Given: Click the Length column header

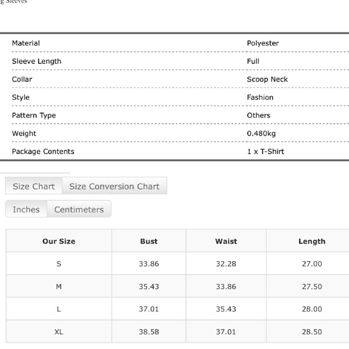Looking at the screenshot, I should [312, 241].
